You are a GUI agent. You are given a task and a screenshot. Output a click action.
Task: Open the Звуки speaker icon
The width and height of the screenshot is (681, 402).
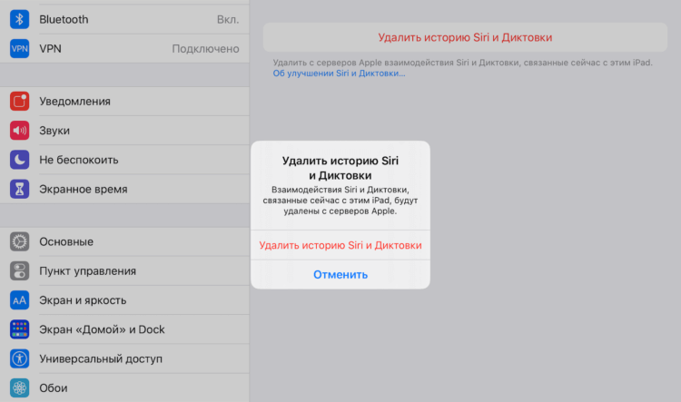tap(20, 131)
